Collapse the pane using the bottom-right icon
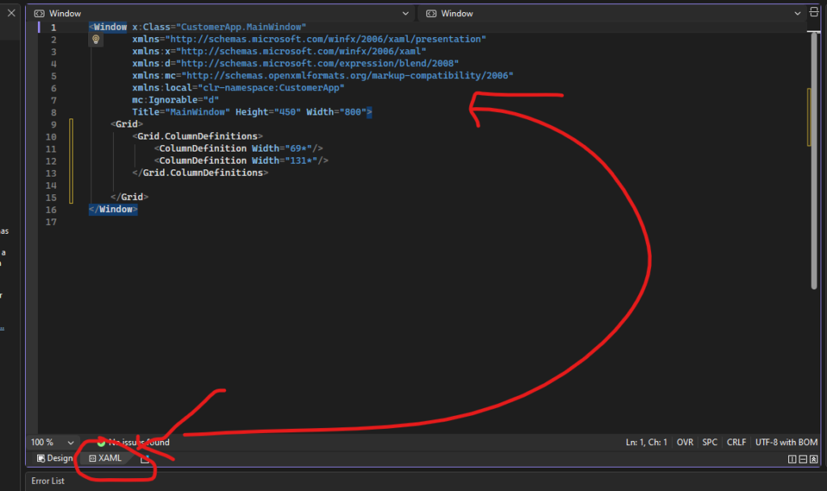Viewport: 827px width, 491px height. pos(814,459)
